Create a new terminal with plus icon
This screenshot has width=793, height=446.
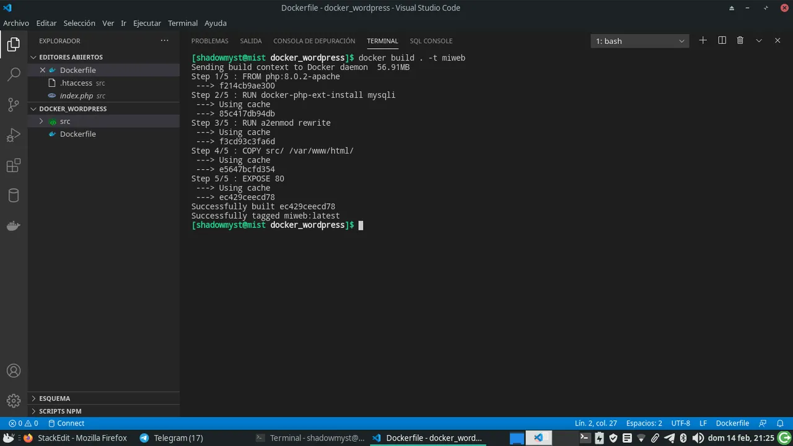coord(703,40)
